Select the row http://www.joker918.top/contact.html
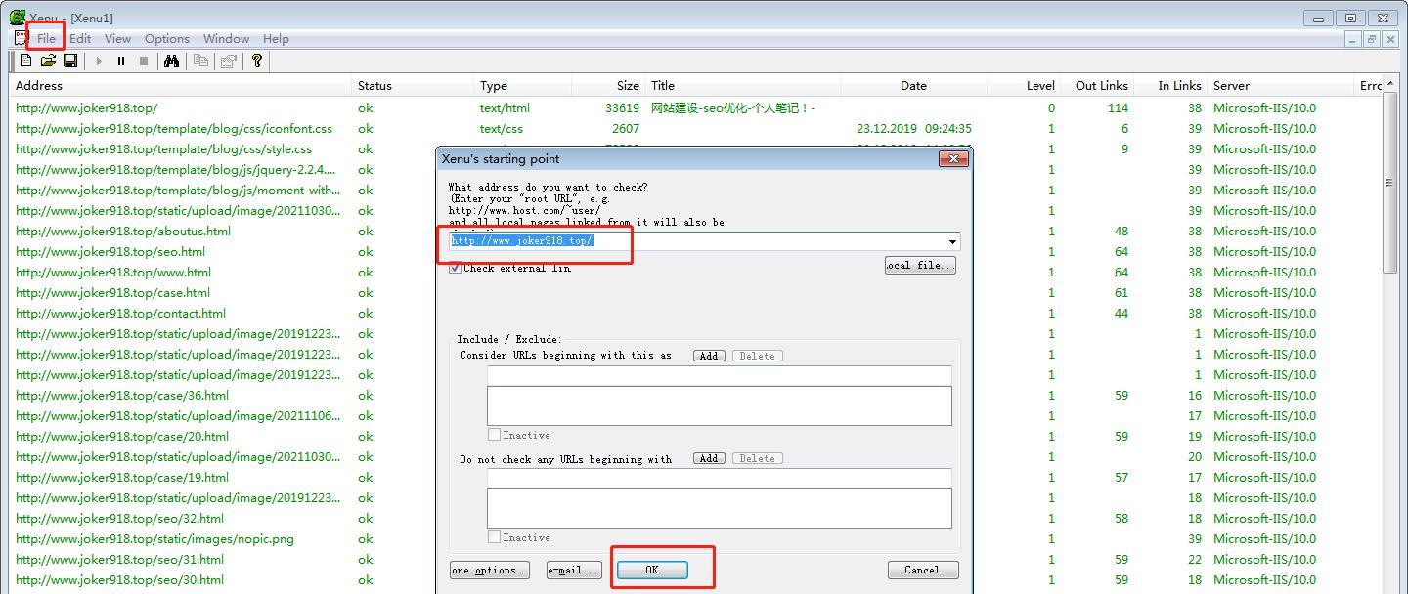Image resolution: width=1408 pixels, height=594 pixels. [697, 314]
